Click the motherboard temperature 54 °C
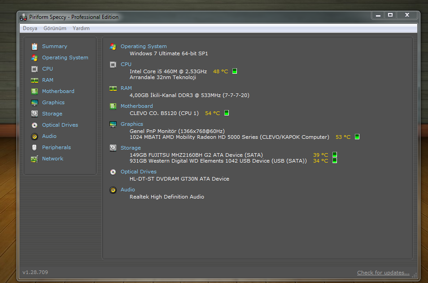This screenshot has height=283, width=428. 212,113
